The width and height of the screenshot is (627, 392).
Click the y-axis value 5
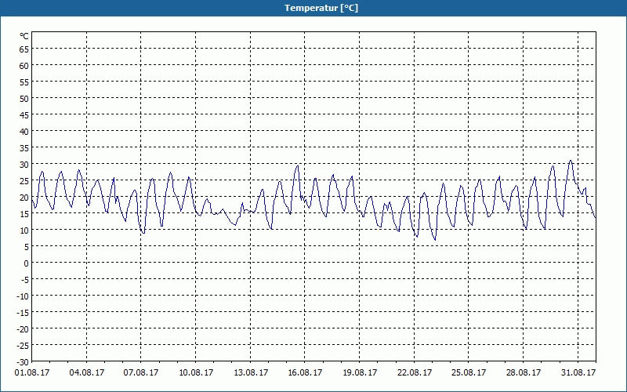[27, 247]
